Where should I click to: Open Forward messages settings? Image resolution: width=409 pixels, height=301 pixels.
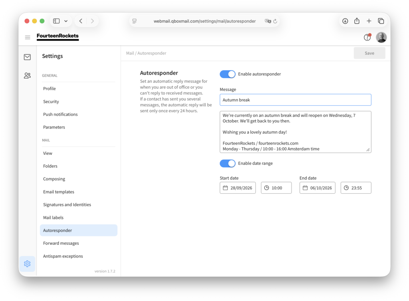(79, 243)
